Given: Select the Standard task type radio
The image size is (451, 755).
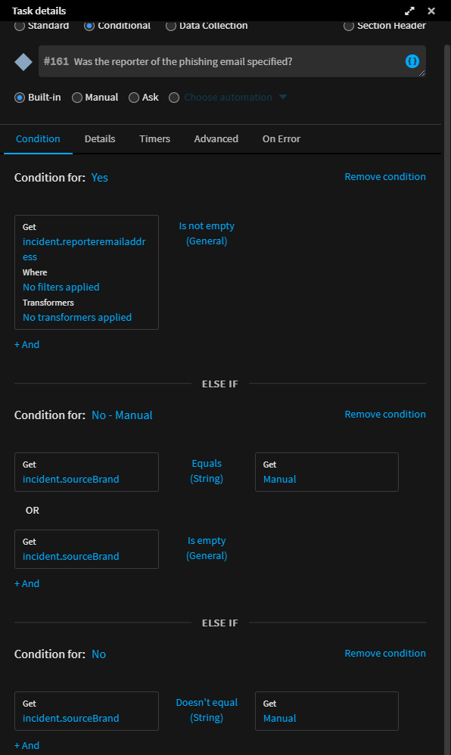Looking at the screenshot, I should [x=19, y=26].
